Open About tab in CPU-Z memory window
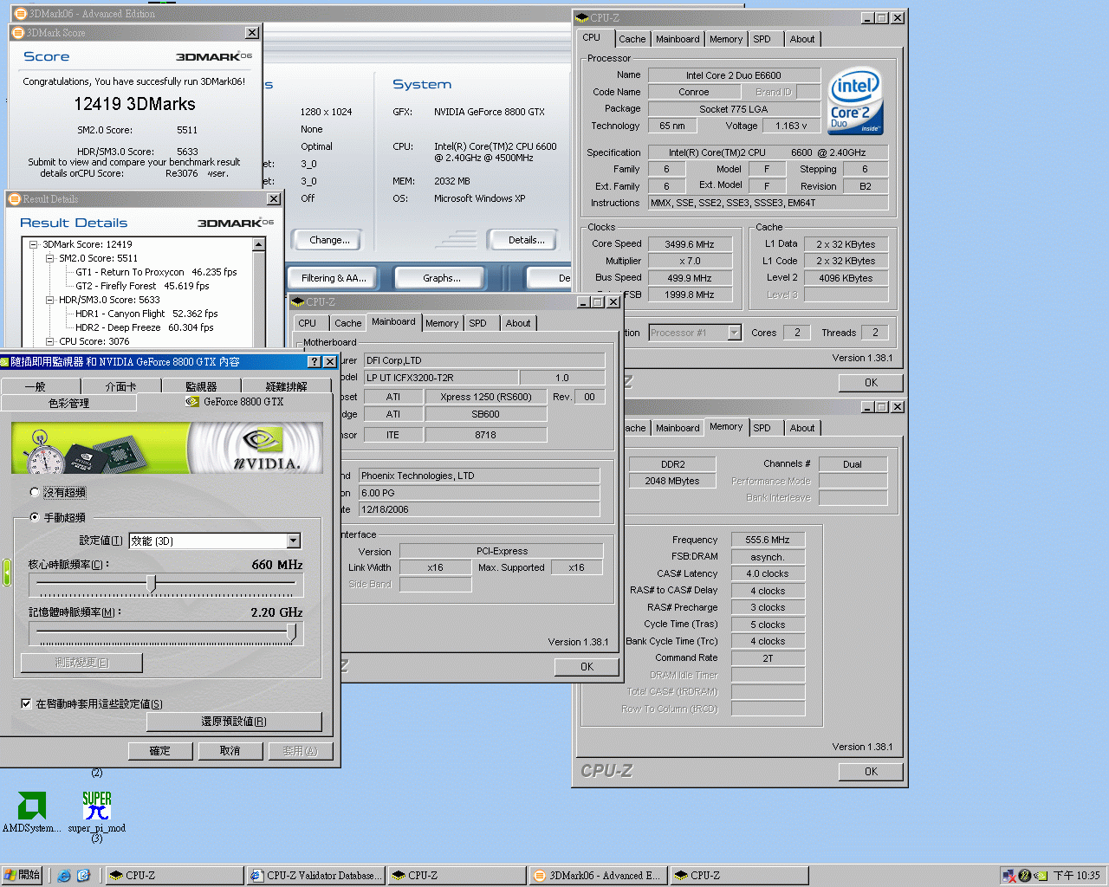Image resolution: width=1109 pixels, height=887 pixels. (801, 428)
